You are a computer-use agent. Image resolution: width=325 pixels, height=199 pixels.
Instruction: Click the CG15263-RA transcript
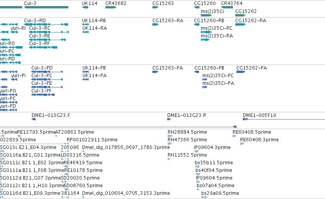coord(155,24)
